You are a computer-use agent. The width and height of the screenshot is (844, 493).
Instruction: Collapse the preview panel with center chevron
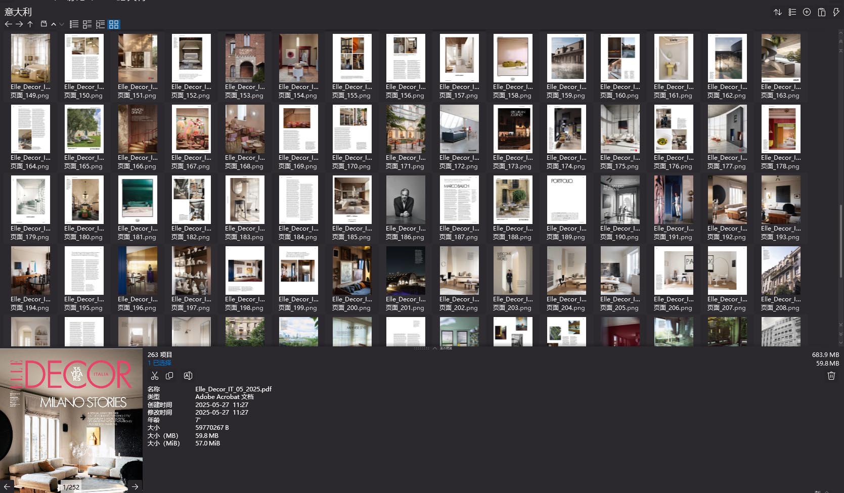pos(434,348)
